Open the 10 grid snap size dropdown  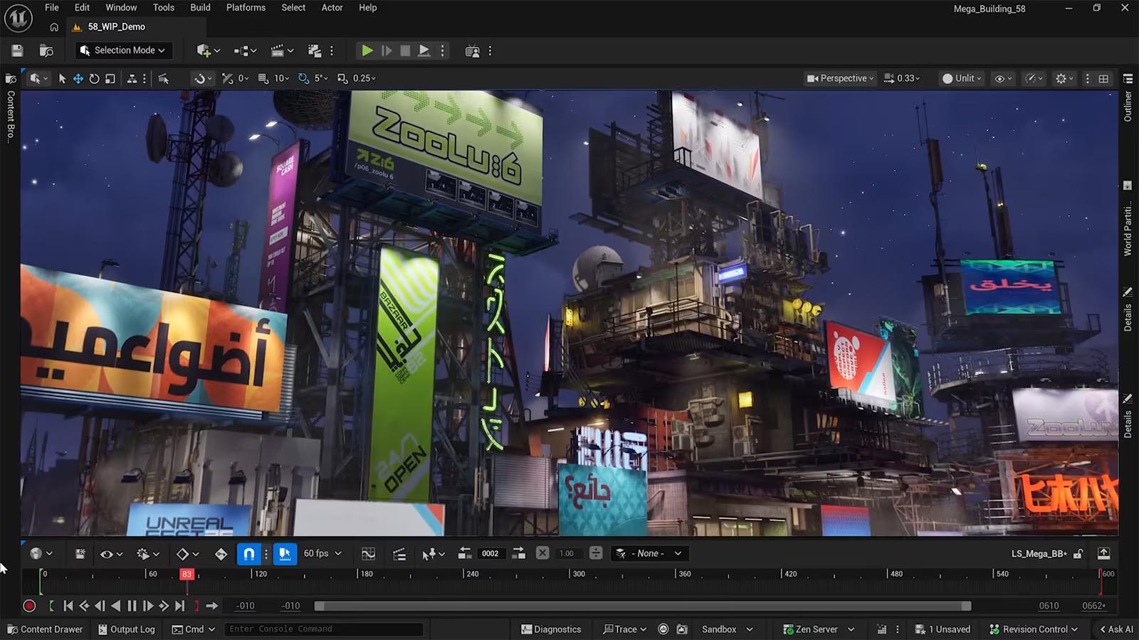click(282, 78)
